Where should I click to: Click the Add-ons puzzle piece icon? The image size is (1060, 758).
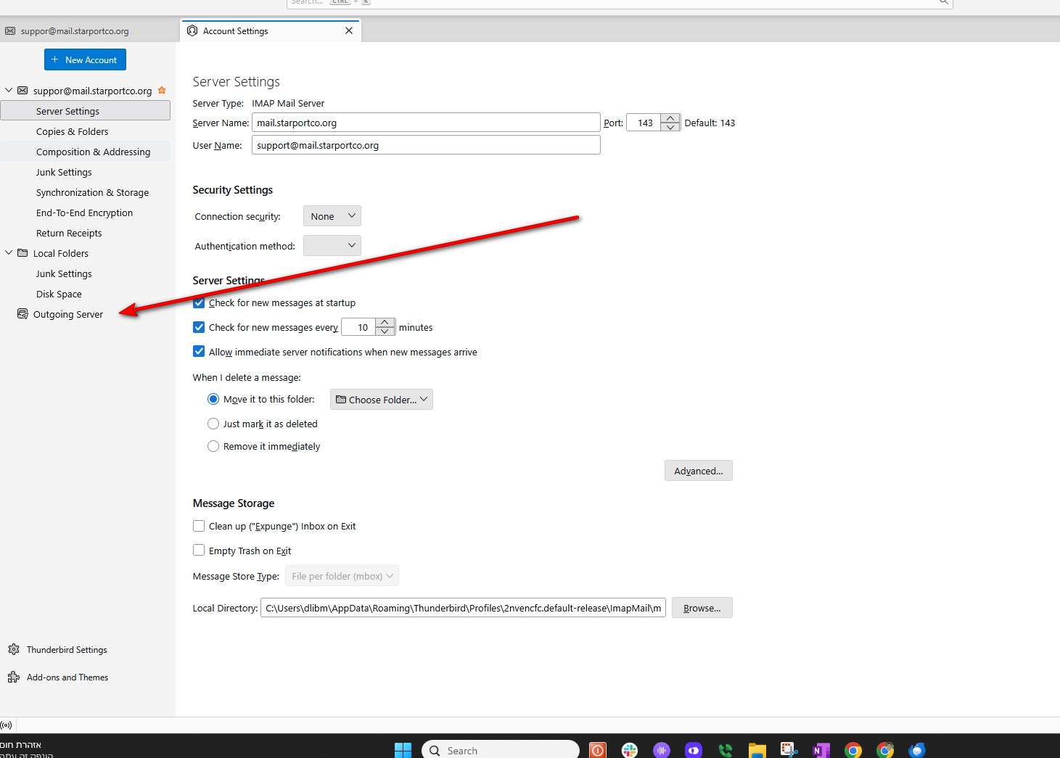click(14, 677)
